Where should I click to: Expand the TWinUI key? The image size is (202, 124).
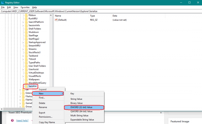23,59
